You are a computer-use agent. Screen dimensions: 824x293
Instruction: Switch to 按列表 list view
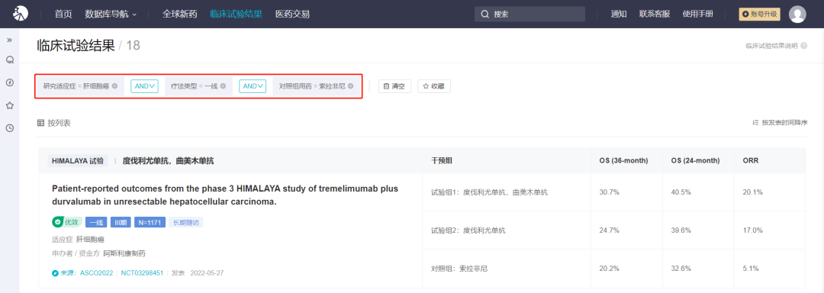click(54, 123)
